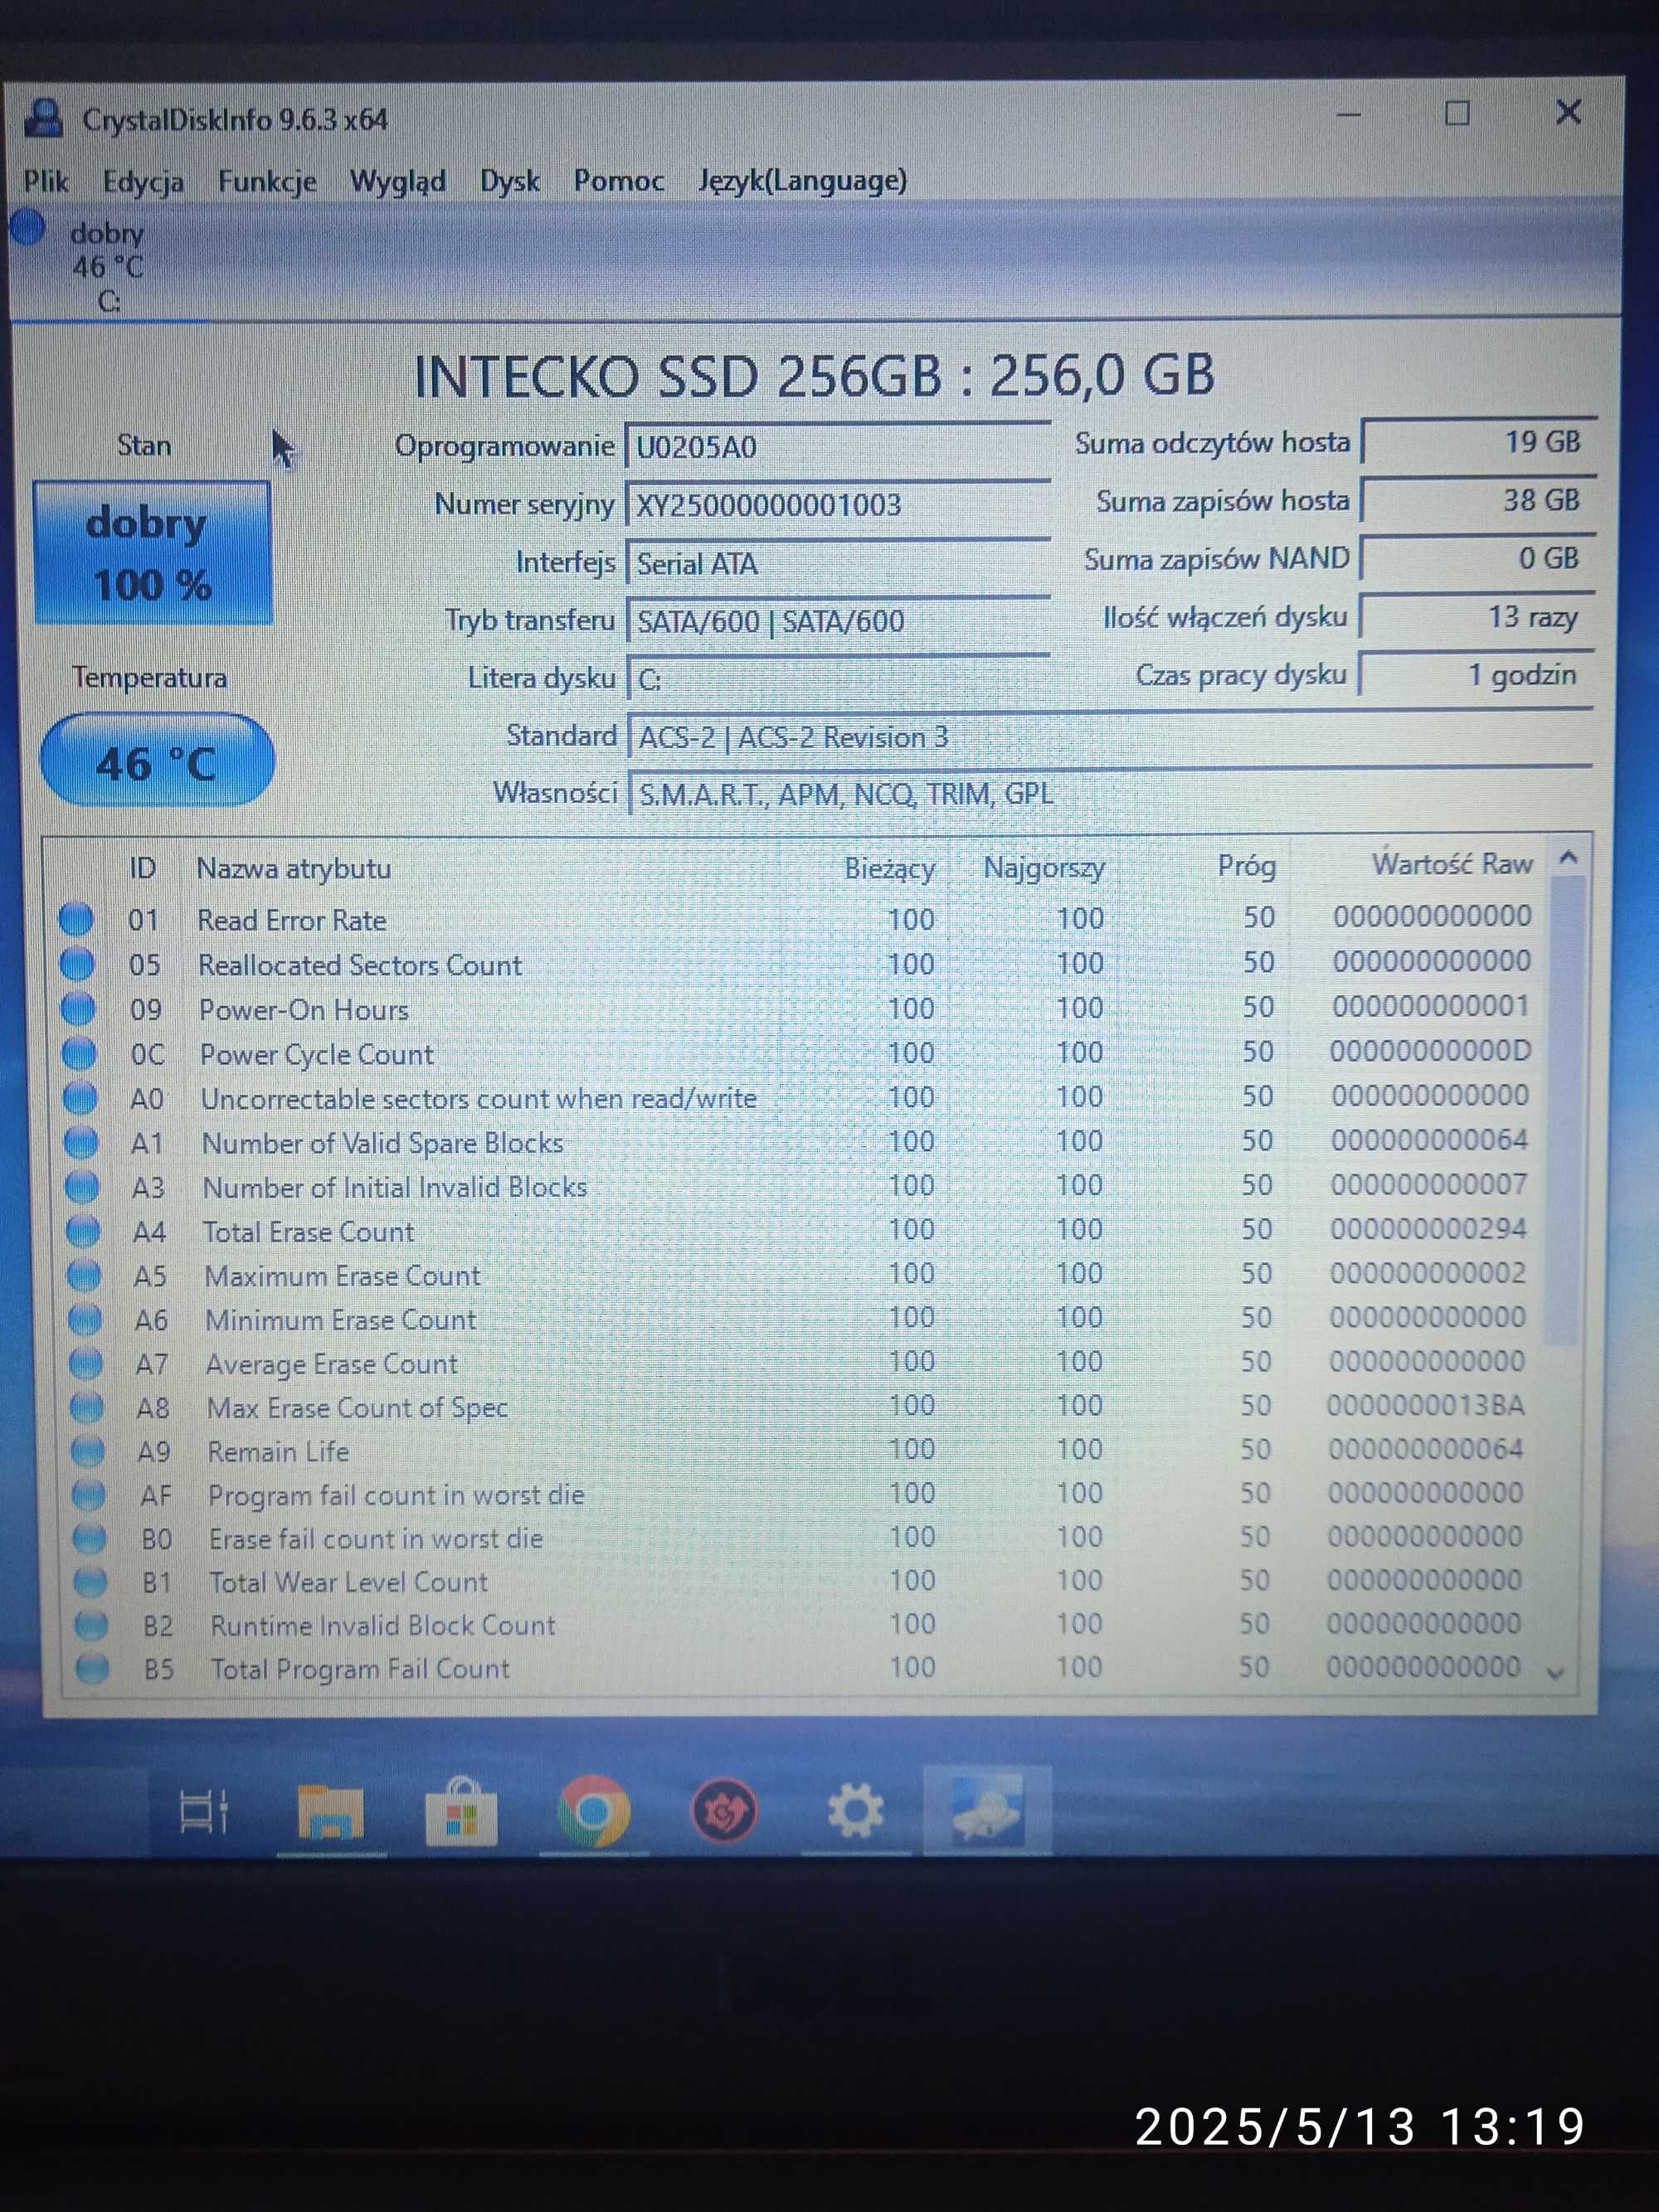Click status orb for Maximum Erase Count

point(84,1275)
